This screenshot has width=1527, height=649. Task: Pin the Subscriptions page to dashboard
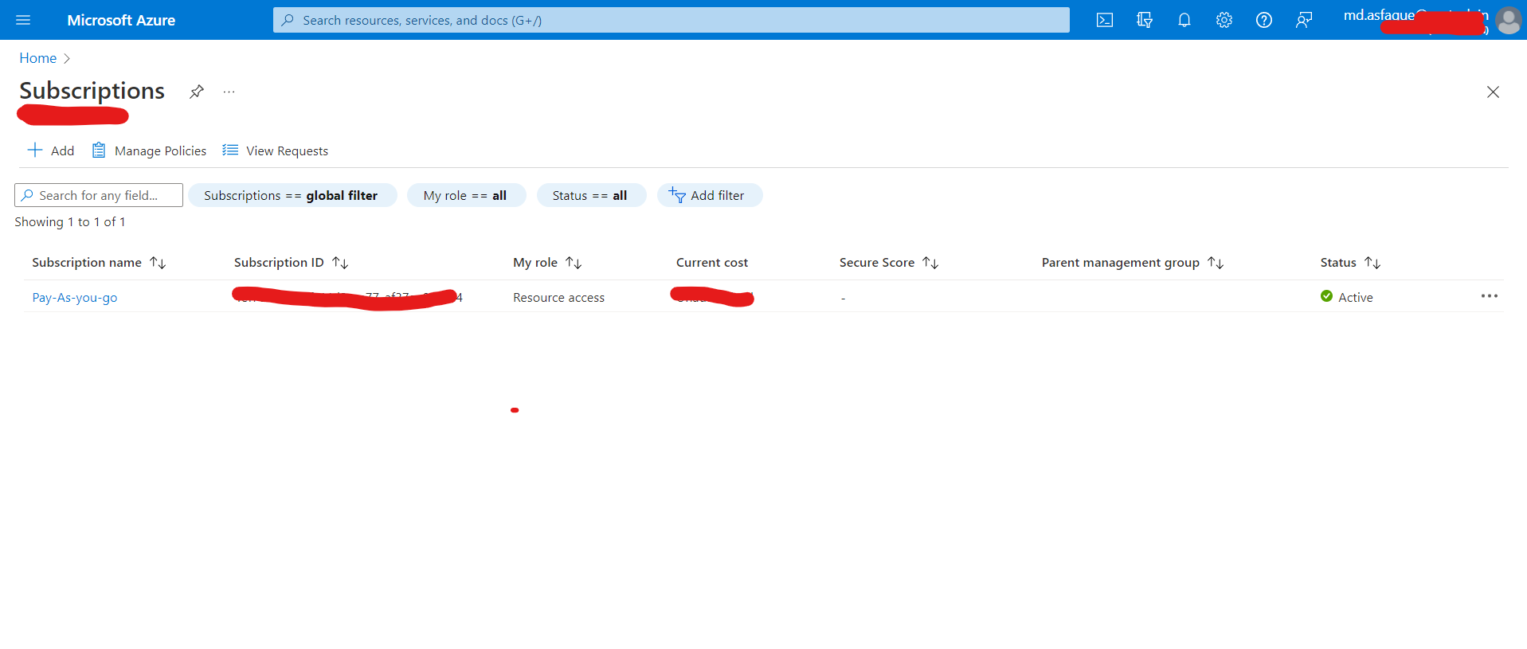[197, 92]
